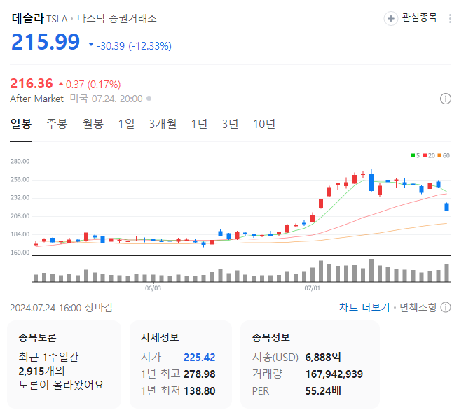Click the 1년 최저 value 138.80

pos(199,390)
